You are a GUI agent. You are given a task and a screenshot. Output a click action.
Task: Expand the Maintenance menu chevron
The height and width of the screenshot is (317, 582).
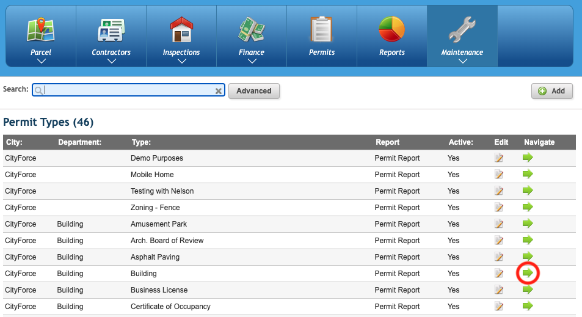pos(462,61)
